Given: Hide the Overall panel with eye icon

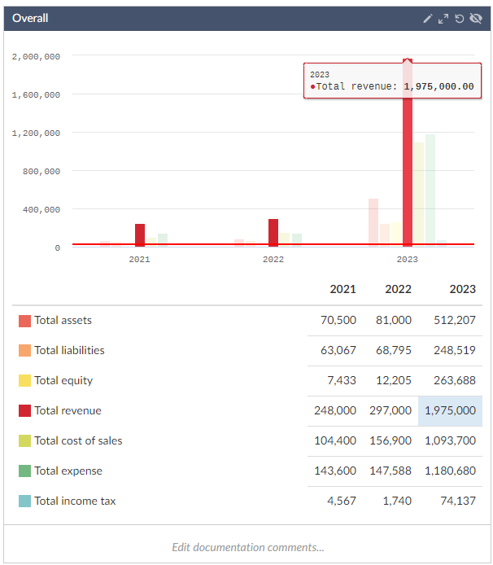Looking at the screenshot, I should pos(476,18).
